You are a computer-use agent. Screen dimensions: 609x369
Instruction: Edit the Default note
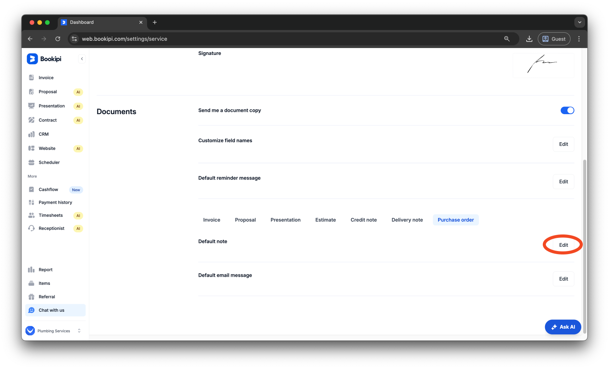pos(564,245)
